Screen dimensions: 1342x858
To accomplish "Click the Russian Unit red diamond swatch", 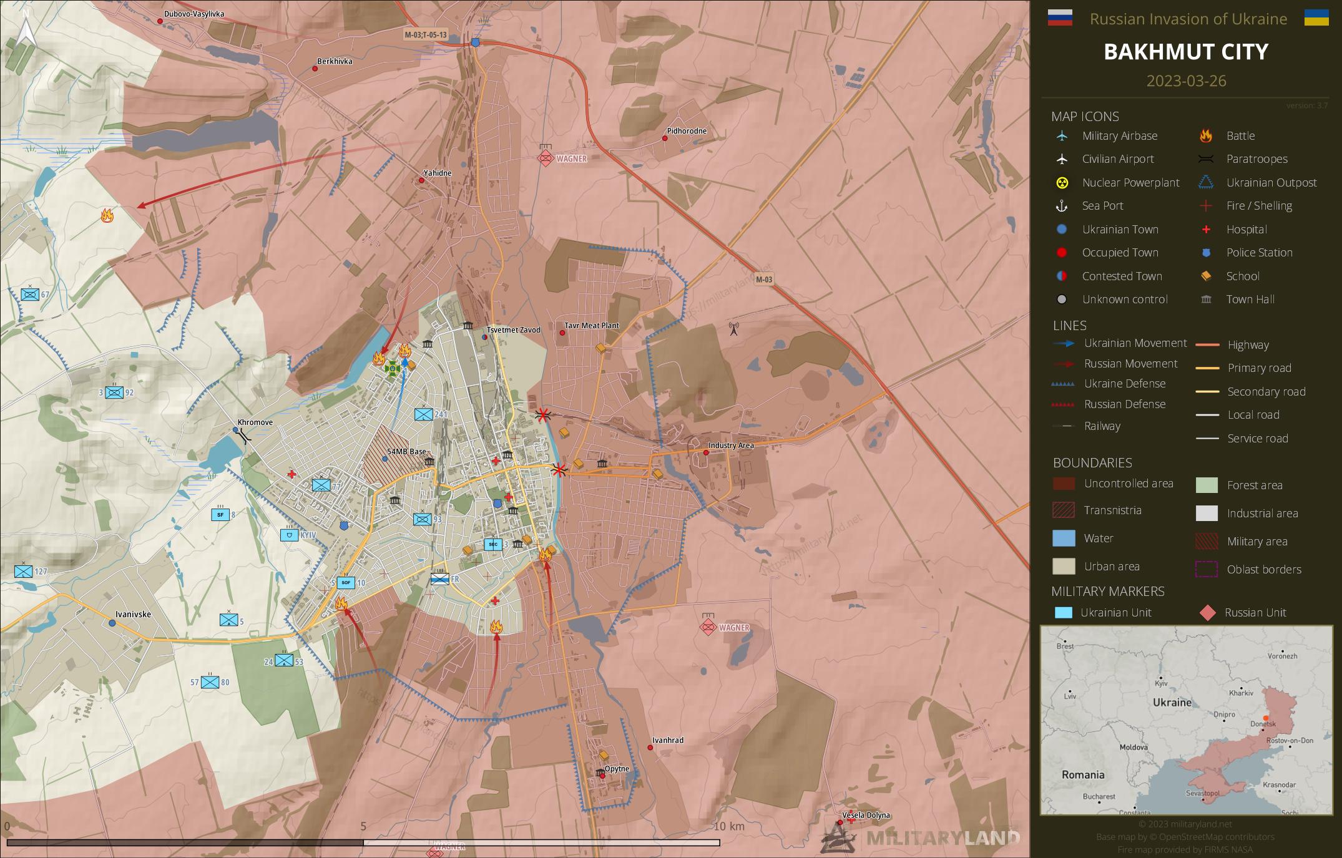I will coord(1208,613).
